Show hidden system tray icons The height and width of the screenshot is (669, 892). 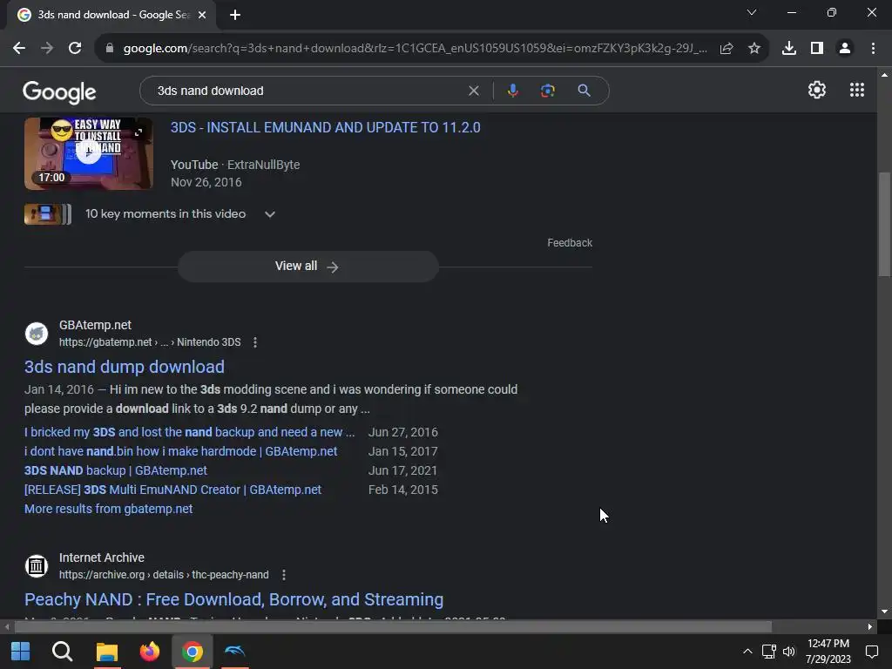(x=747, y=652)
